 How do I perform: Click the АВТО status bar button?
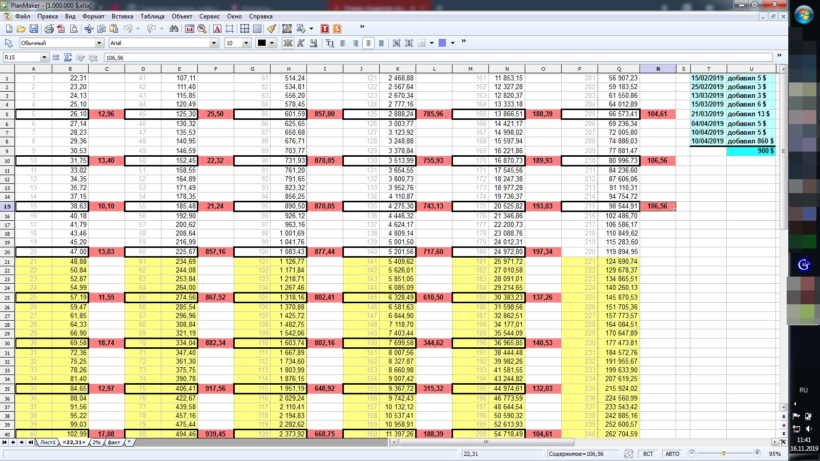coord(672,454)
